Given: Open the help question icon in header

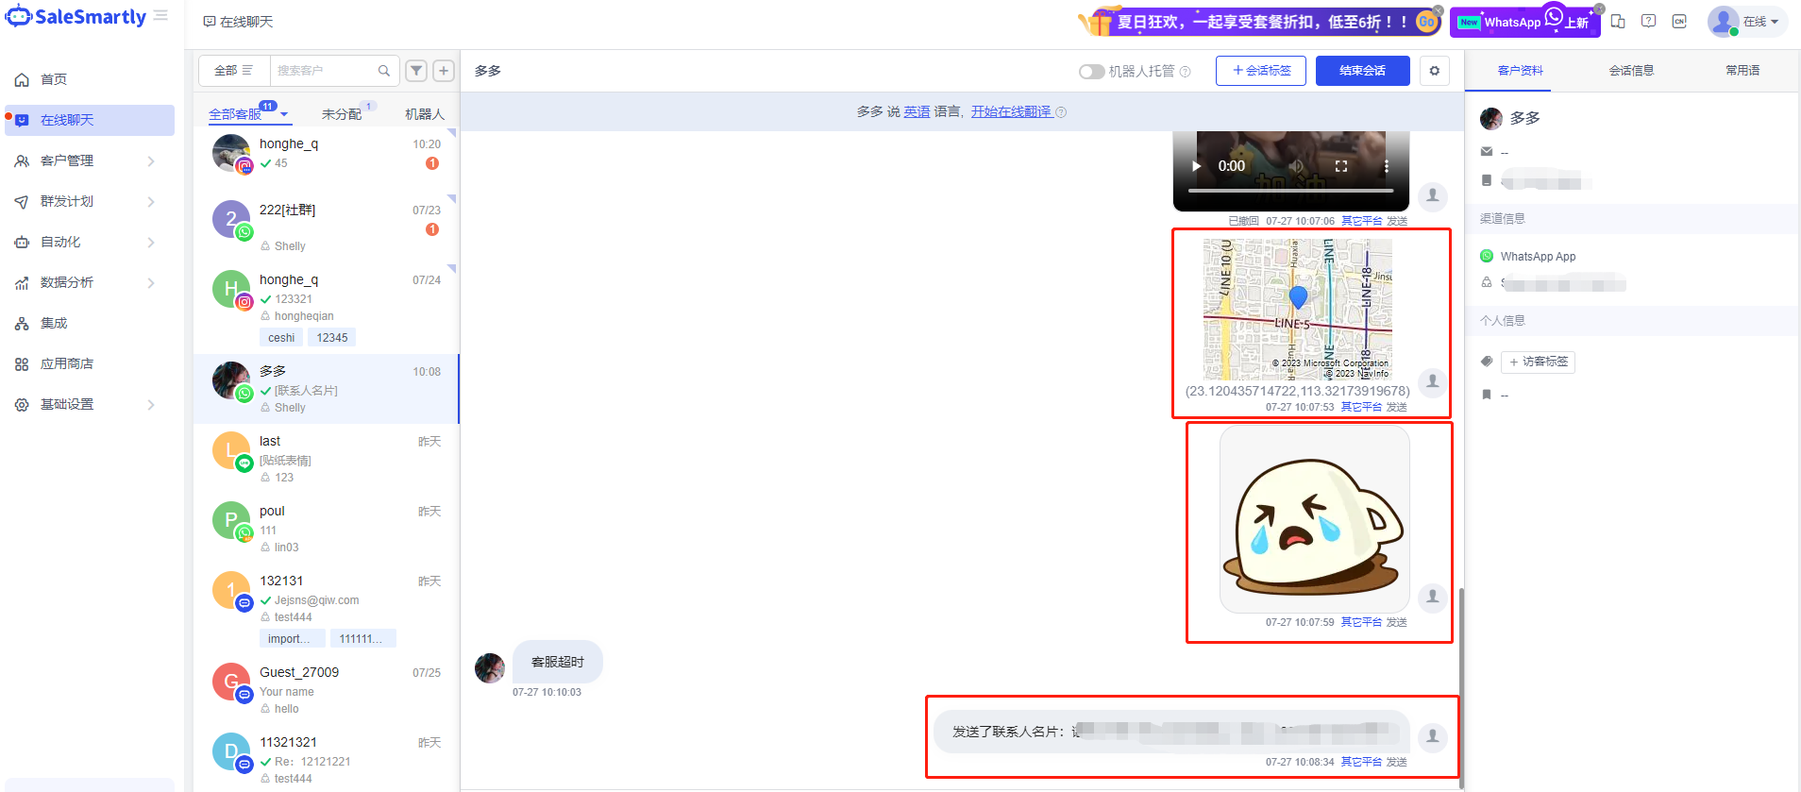Looking at the screenshot, I should coord(1649,22).
